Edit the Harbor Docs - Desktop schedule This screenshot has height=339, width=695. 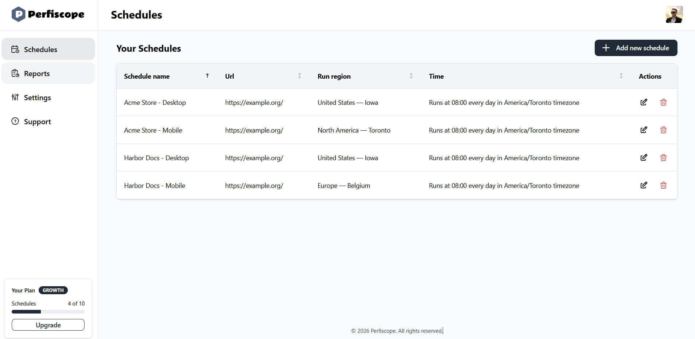644,158
